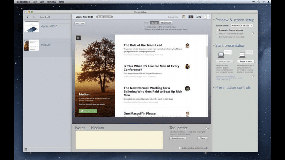Go to previous page with sidebar left arrow
The height and width of the screenshot is (160, 285).
(x=28, y=17)
